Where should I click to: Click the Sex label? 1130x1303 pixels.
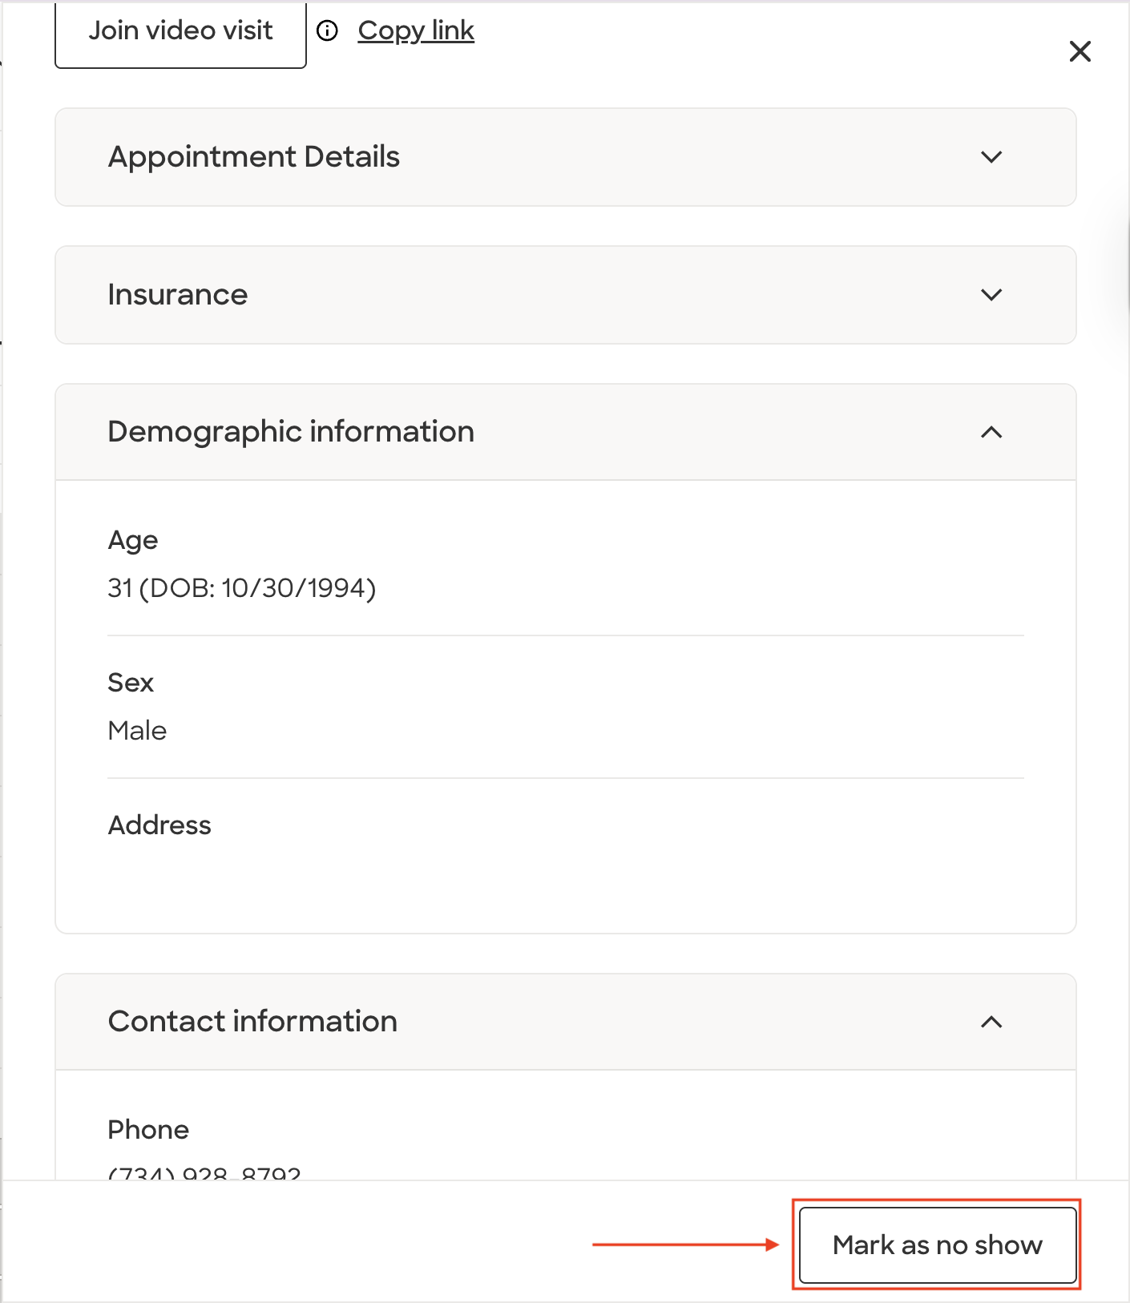131,683
